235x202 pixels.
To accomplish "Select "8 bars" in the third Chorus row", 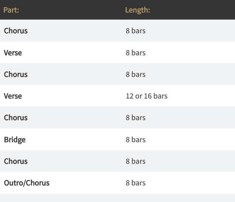I will [x=136, y=118].
